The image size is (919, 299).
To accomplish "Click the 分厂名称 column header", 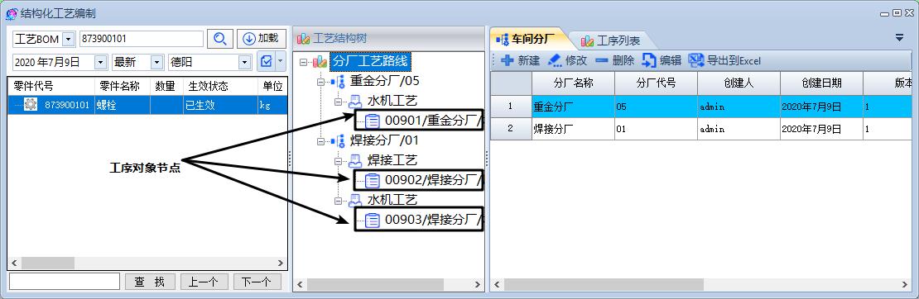I will [x=573, y=83].
